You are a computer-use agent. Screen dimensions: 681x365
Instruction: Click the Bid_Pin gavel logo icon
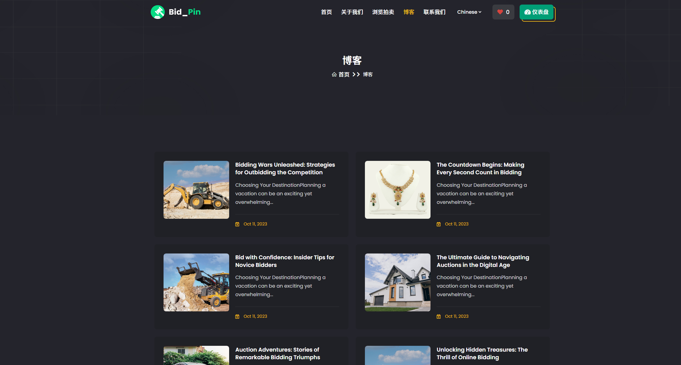click(158, 12)
